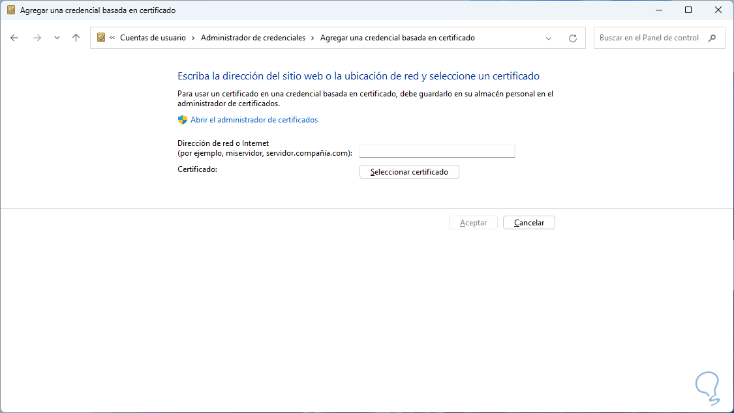
Task: Click the 'Certificado:' label
Action: pyautogui.click(x=197, y=169)
